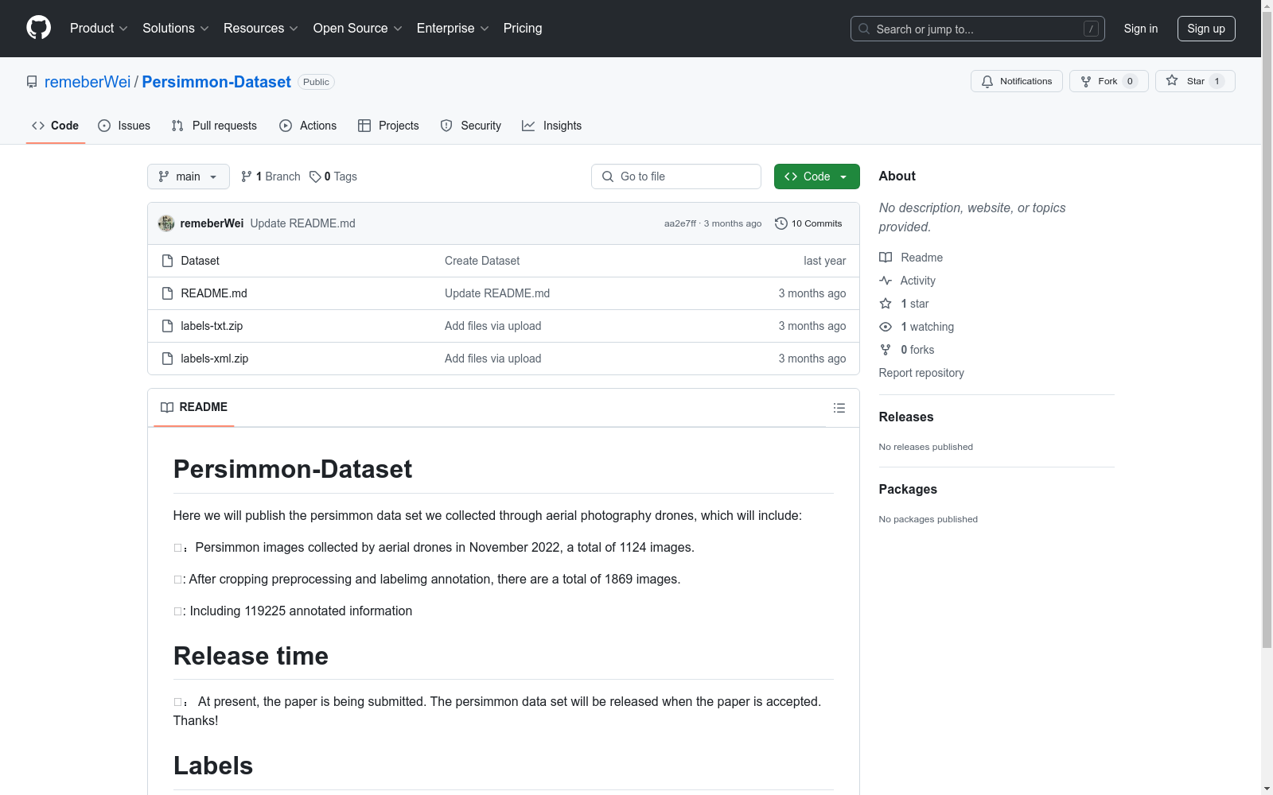
Task: Open README outline list icon
Action: (839, 408)
